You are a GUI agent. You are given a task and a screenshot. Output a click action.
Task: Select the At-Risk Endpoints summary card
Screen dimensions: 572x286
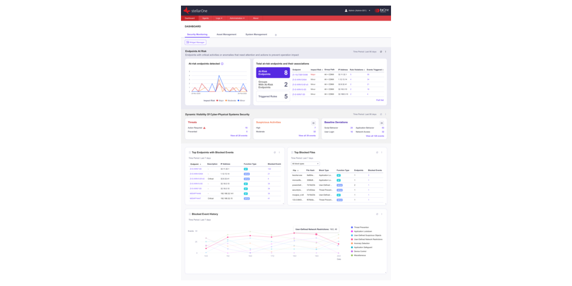point(273,73)
